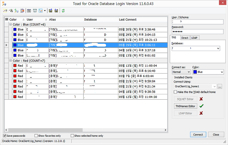The width and height of the screenshot is (228, 145).
Task: Enable Show selected home only checkbox
Action: click(72, 136)
